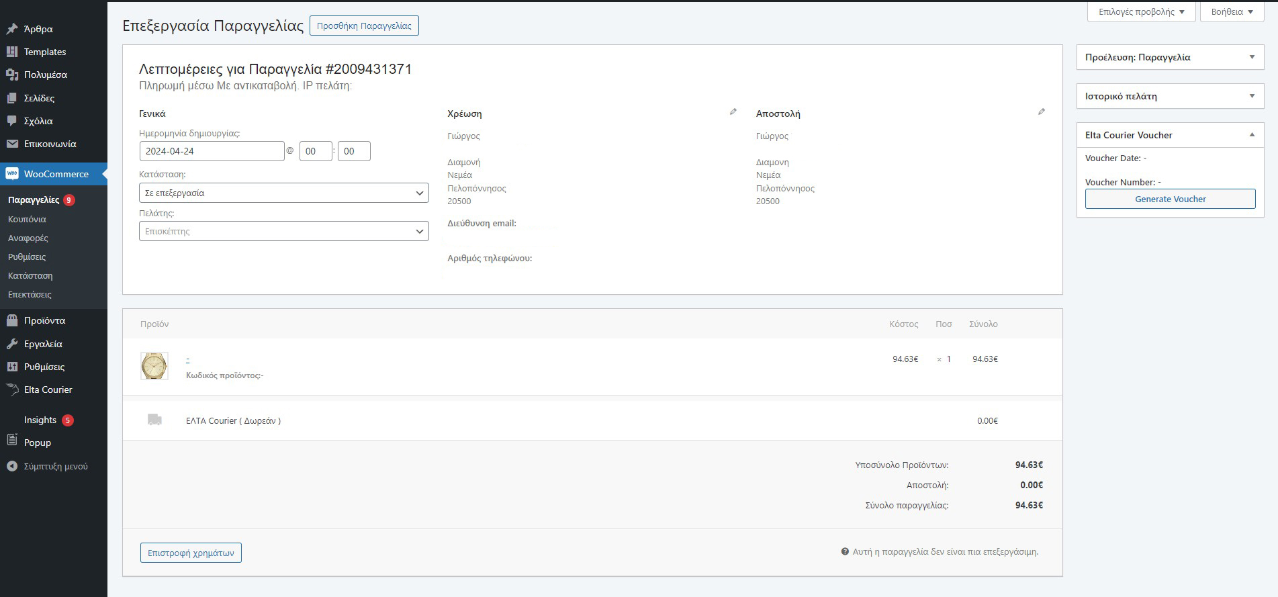Screen dimensions: 1278x597
Task: Open the Πελάτης customer dropdown
Action: point(283,231)
